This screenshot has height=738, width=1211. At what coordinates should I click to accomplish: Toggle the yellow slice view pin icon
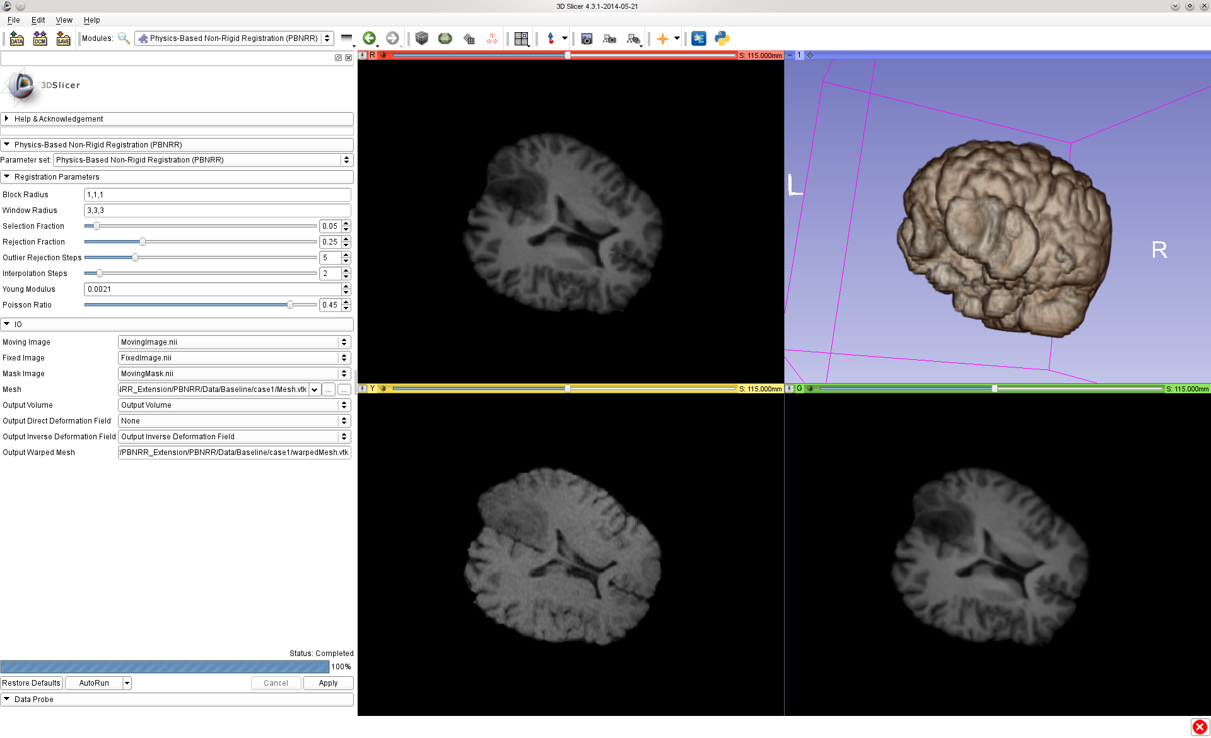coord(363,389)
